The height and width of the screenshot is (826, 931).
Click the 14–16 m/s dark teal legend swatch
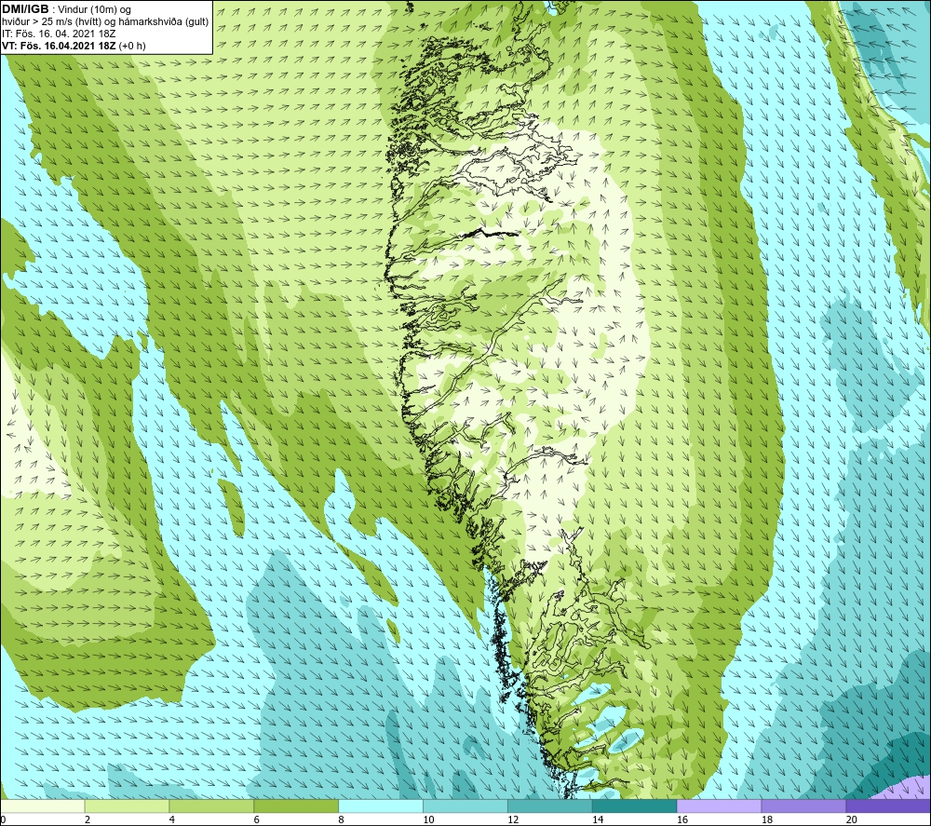coord(635,806)
